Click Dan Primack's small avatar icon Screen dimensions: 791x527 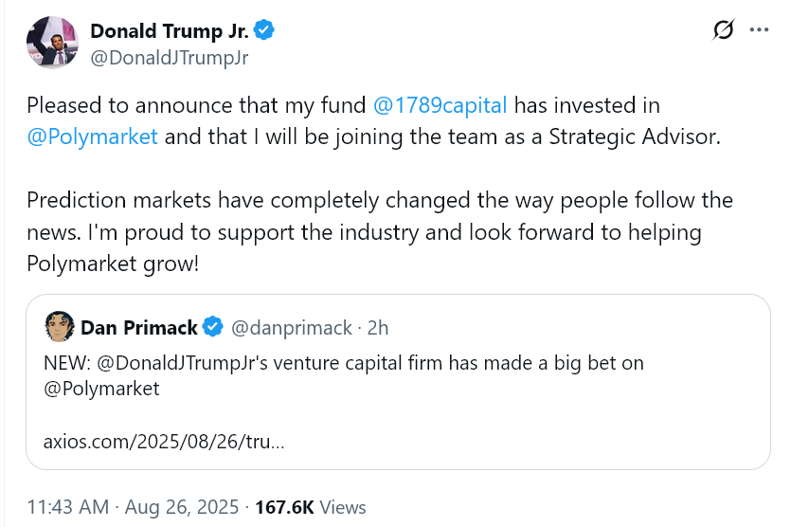pyautogui.click(x=59, y=327)
